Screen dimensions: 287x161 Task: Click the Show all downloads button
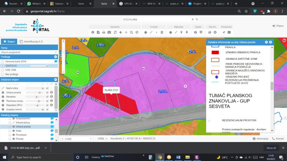tap(271, 148)
